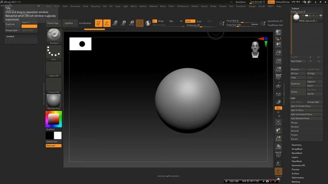Toggle subtool visibility eye icon
328x184 pixels.
[321, 16]
